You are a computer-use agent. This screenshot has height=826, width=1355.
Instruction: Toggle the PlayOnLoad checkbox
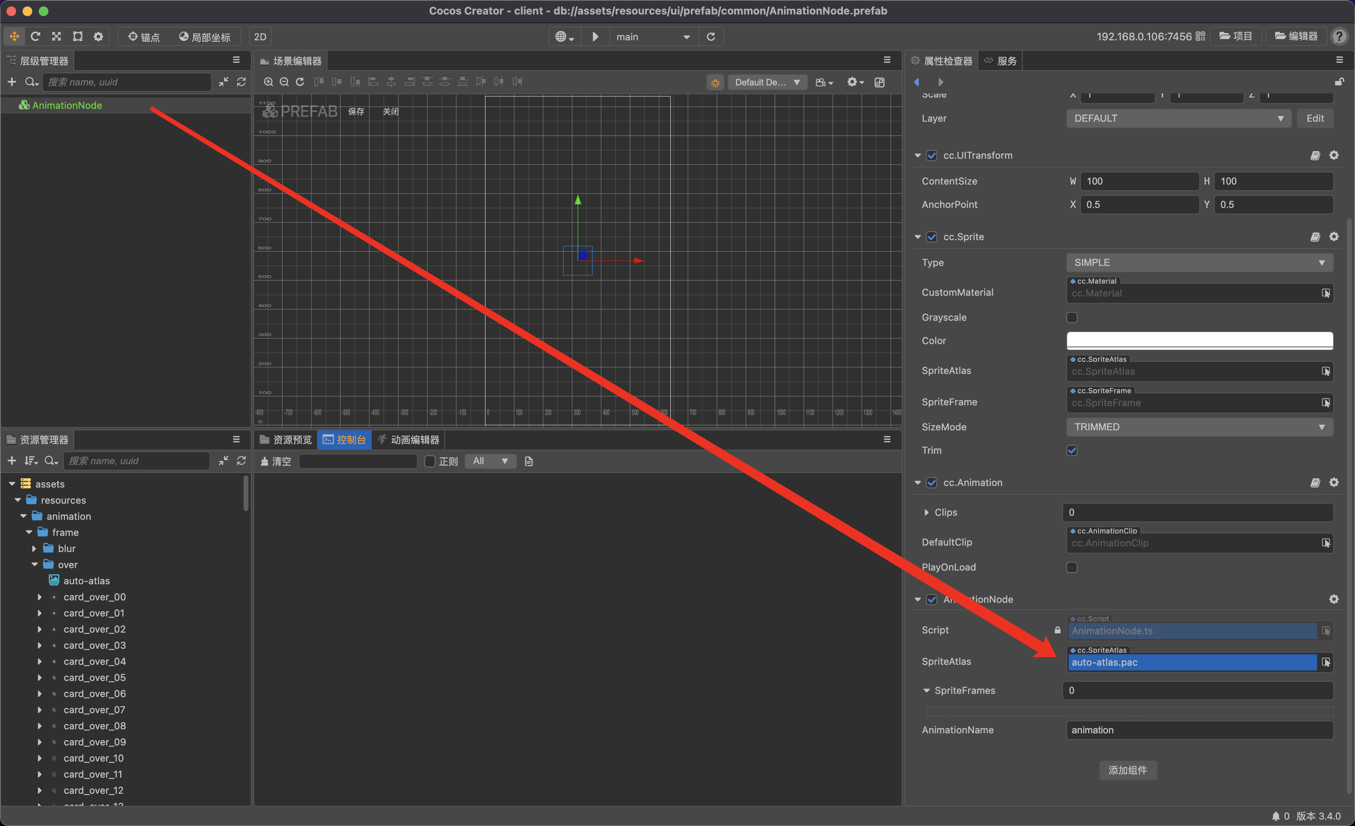click(x=1071, y=567)
